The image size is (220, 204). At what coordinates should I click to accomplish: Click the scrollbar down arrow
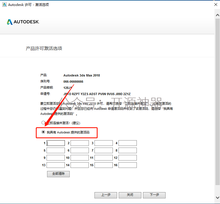tap(217, 198)
